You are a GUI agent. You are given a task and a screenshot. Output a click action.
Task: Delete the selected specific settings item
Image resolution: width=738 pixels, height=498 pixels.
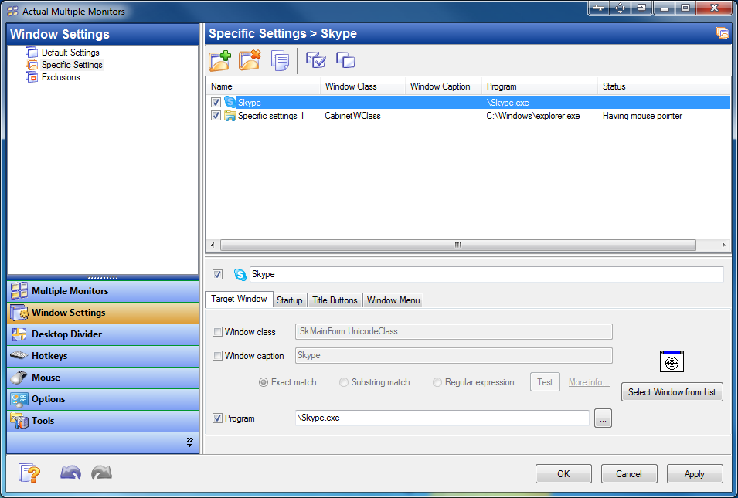(x=250, y=61)
